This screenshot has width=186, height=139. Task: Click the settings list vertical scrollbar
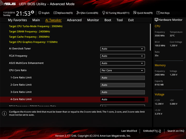pyautogui.click(x=150, y=37)
